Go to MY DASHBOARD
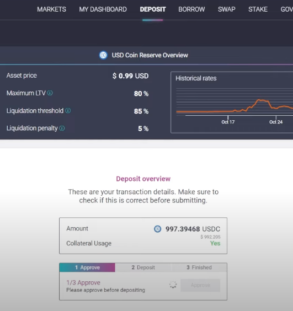The width and height of the screenshot is (293, 311). point(103,9)
